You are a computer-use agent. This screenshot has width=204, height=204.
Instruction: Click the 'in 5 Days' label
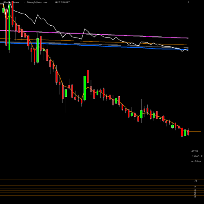tap(196, 161)
